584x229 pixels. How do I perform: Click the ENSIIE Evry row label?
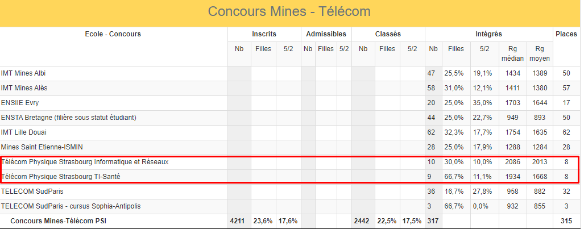click(20, 103)
